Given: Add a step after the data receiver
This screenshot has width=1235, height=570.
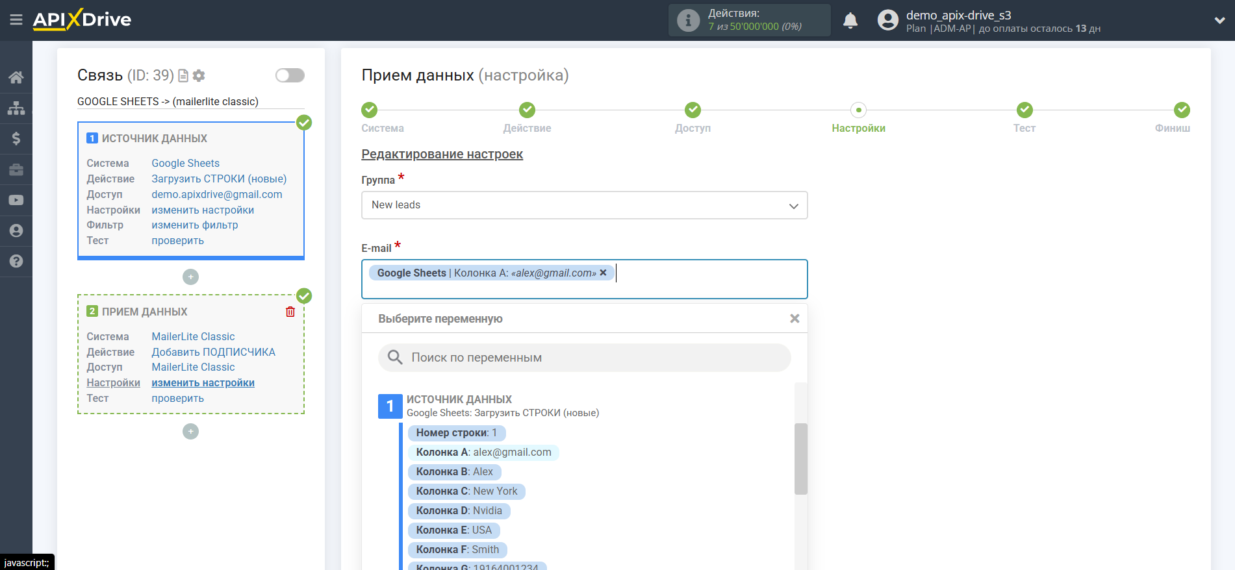Looking at the screenshot, I should tap(190, 432).
